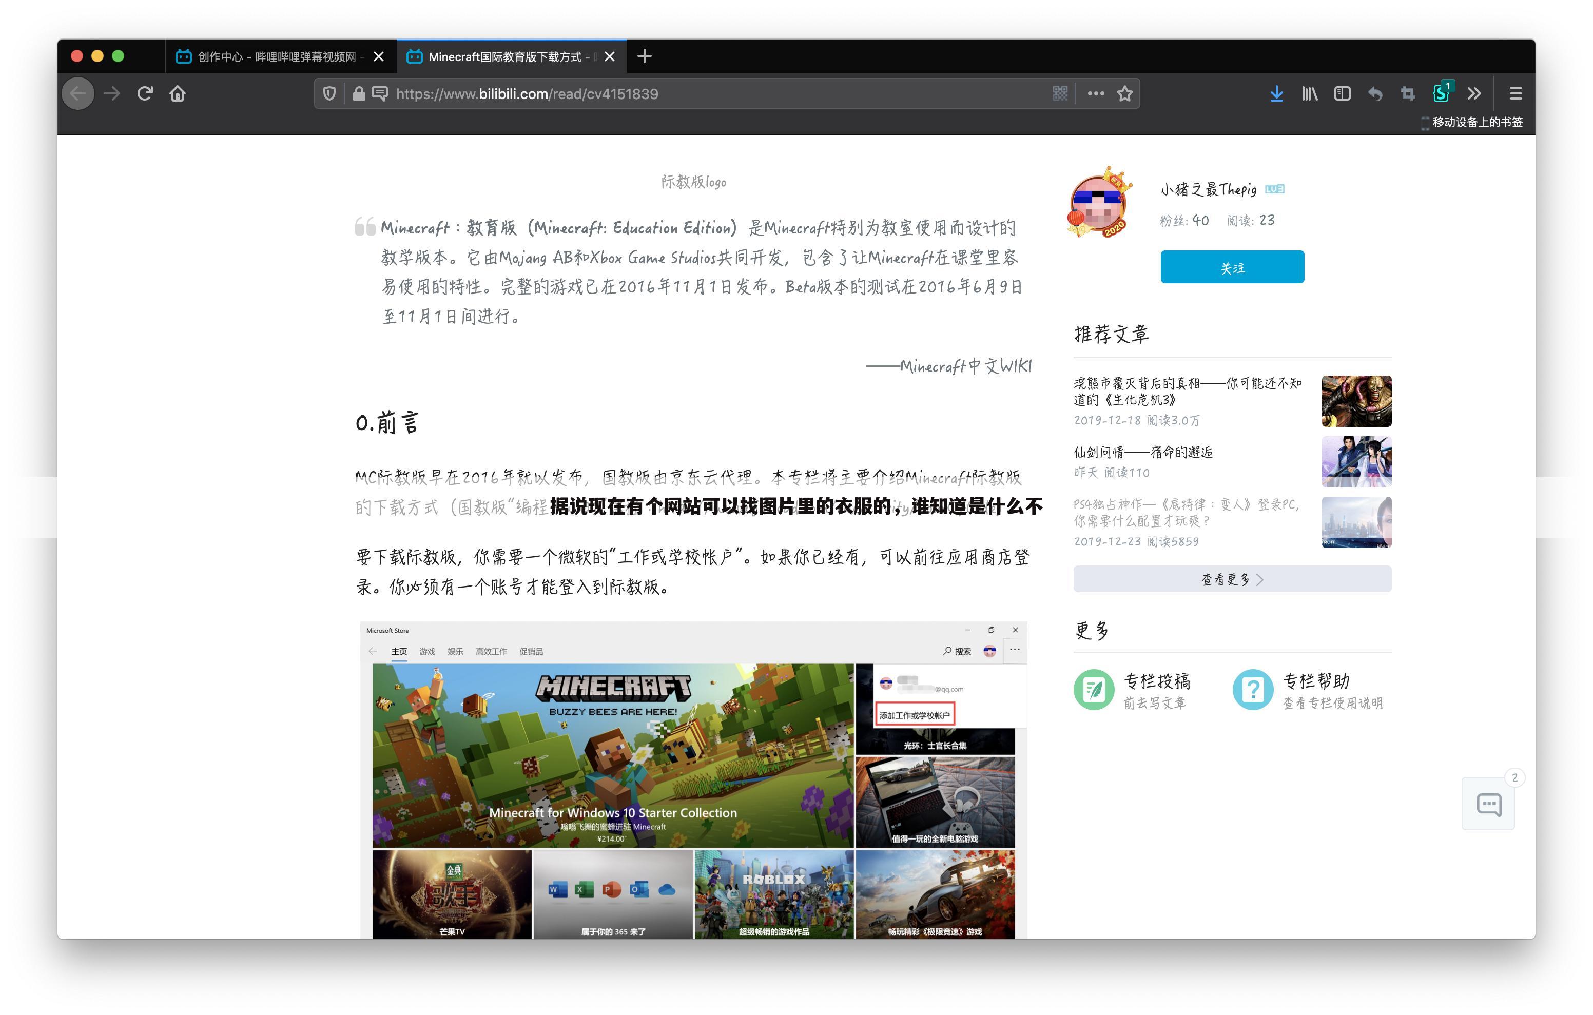Go back with the browser back arrow
1593x1015 pixels.
[78, 93]
